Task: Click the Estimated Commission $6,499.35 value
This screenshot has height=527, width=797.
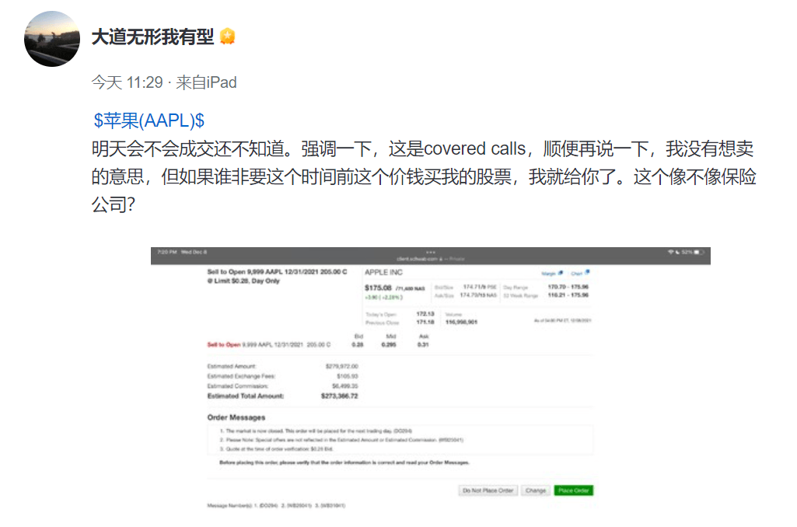Action: (345, 386)
